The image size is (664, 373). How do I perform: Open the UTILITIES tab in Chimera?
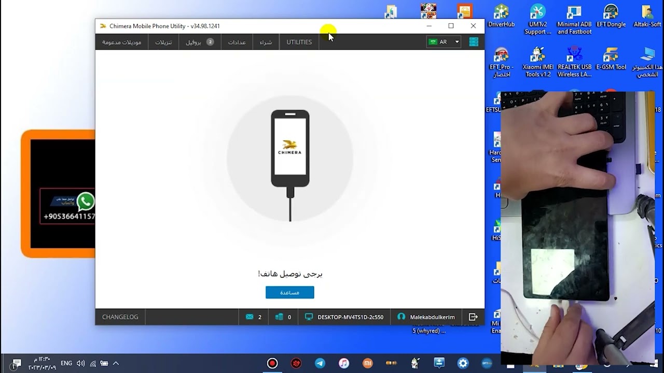pos(299,42)
